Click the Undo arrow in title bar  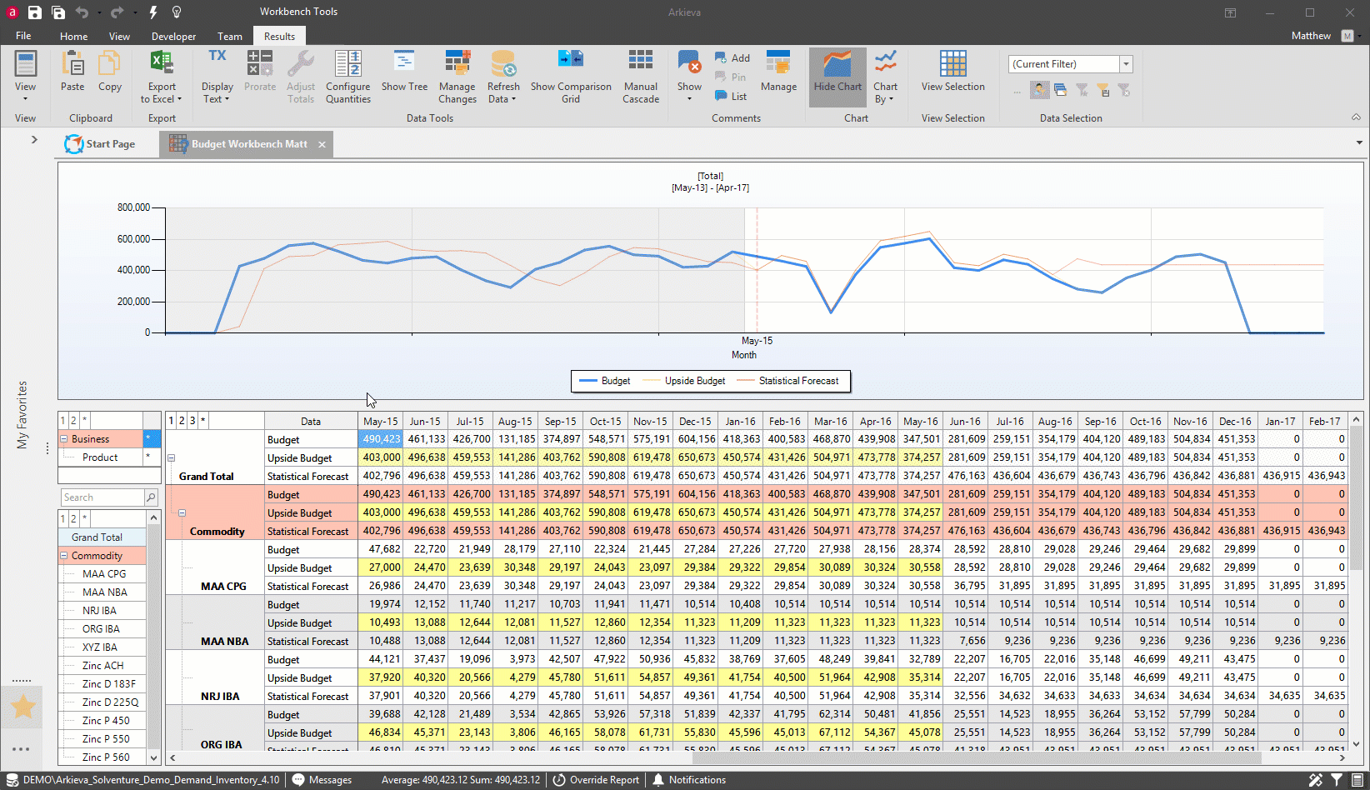pos(82,12)
